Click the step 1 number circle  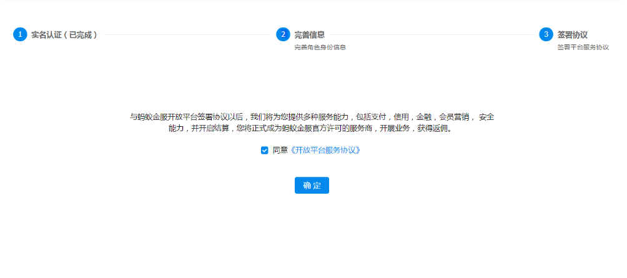(x=20, y=34)
